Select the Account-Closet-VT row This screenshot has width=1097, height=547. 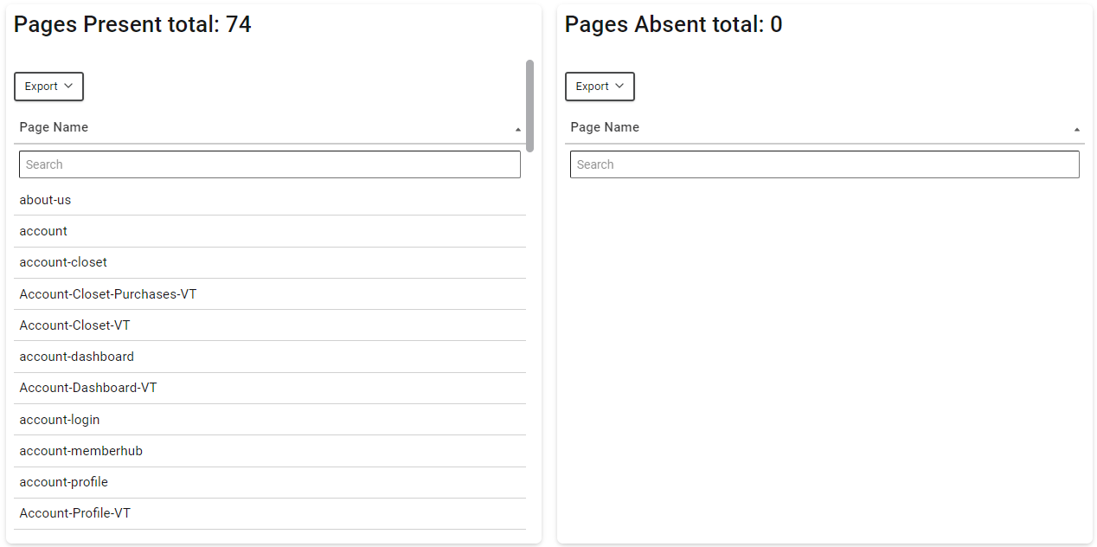[x=270, y=325]
